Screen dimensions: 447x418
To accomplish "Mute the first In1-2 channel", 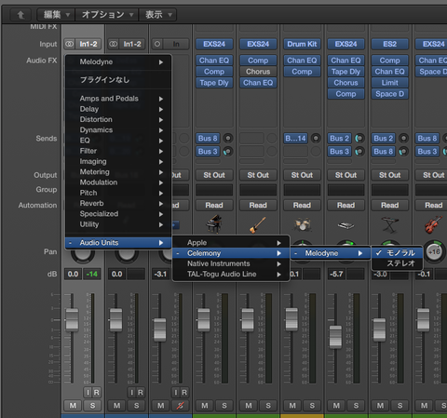I will point(73,405).
